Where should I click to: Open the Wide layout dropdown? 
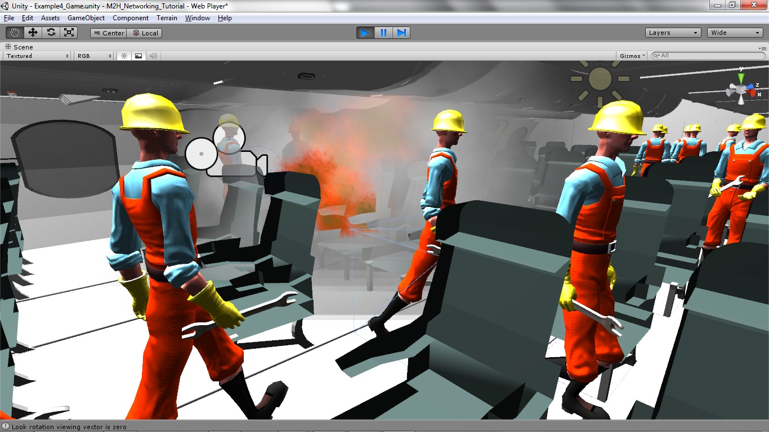(x=735, y=33)
